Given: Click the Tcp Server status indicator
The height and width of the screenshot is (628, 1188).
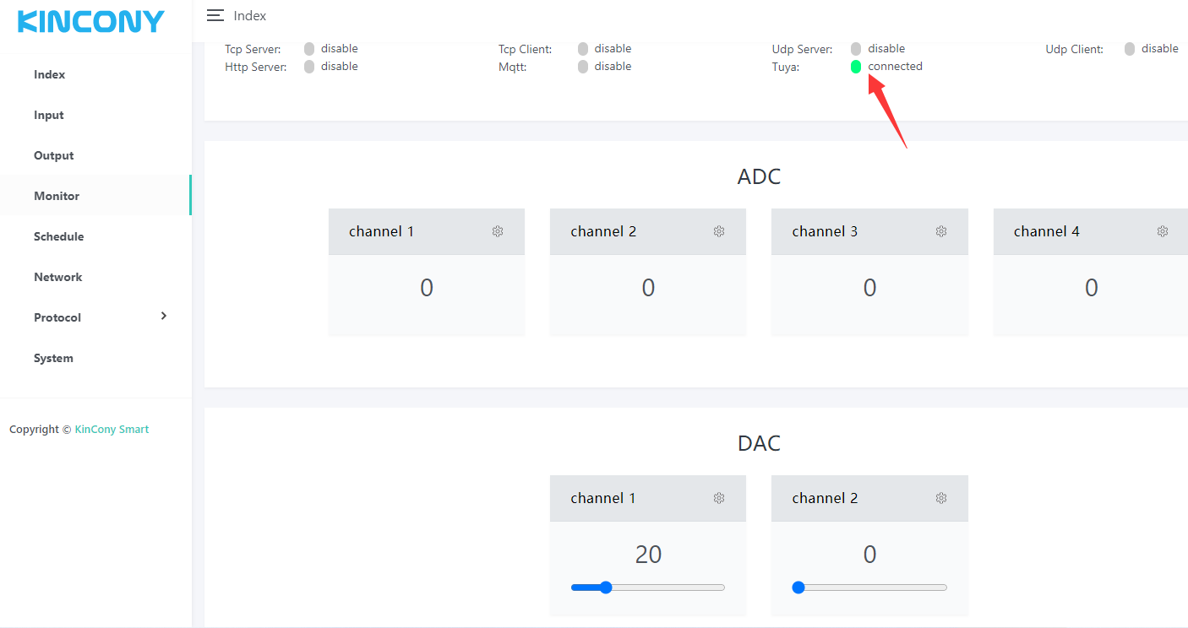Looking at the screenshot, I should point(309,49).
